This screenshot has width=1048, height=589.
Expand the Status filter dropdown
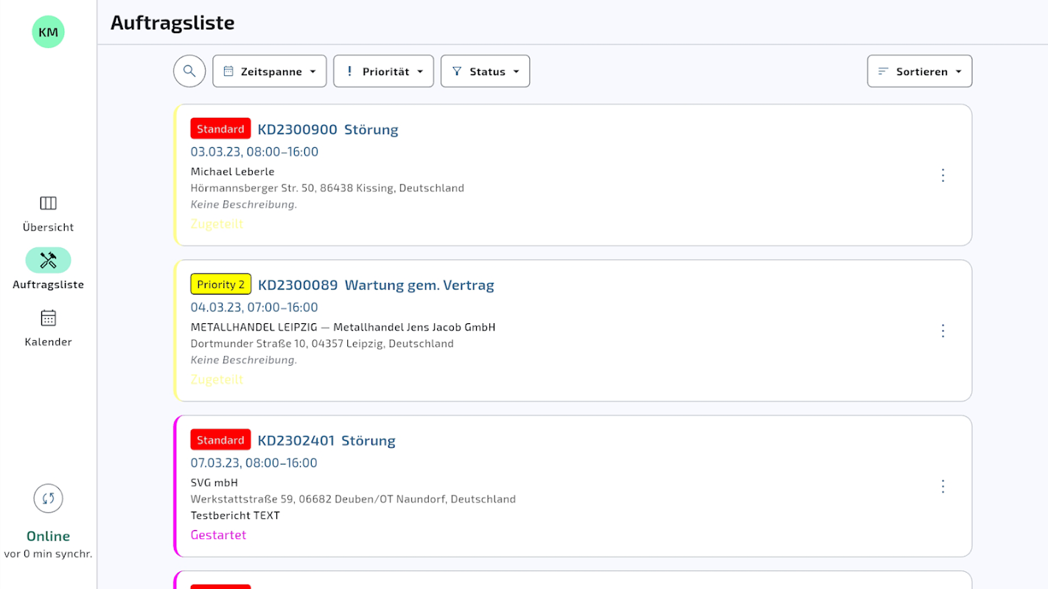(485, 71)
